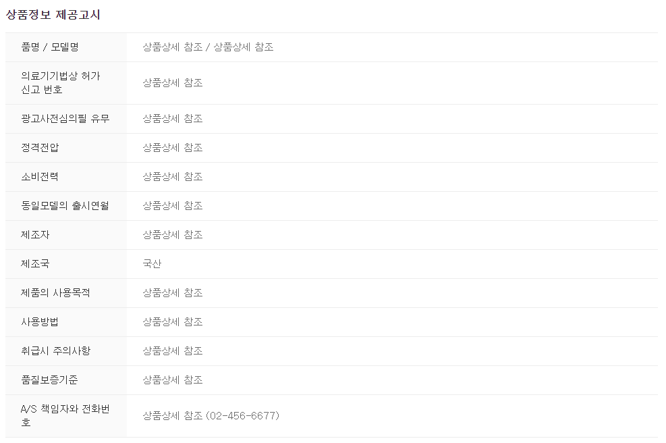Click the 정격전압 value 상품상세 참조

point(173,147)
